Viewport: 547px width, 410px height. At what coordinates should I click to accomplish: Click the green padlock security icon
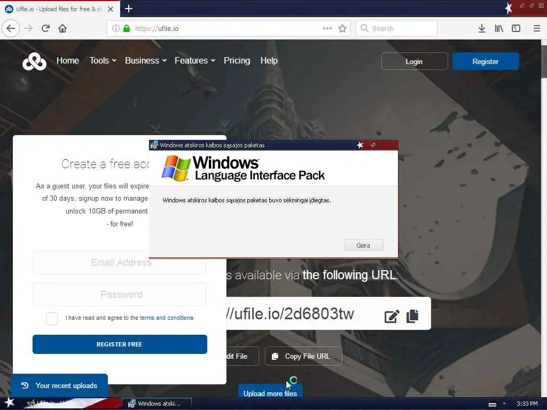pyautogui.click(x=127, y=28)
